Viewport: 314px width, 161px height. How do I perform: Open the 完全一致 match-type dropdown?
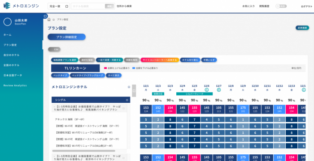[59, 6]
